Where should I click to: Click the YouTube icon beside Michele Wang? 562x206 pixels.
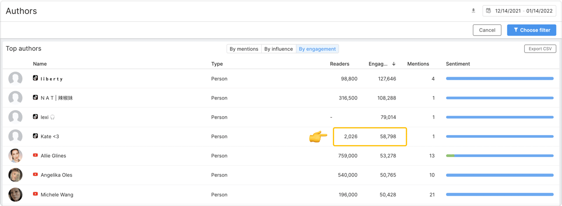(36, 194)
